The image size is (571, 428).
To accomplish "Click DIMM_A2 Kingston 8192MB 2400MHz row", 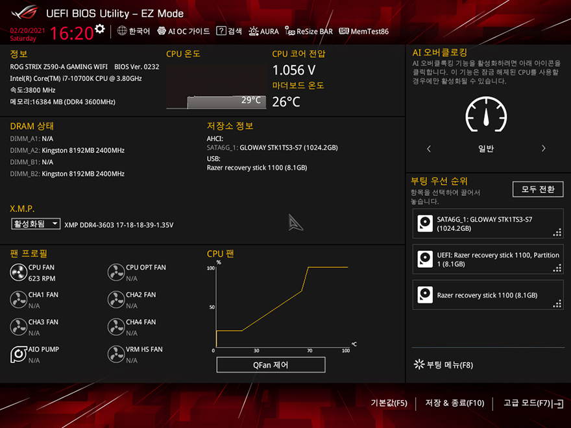I will [x=67, y=150].
